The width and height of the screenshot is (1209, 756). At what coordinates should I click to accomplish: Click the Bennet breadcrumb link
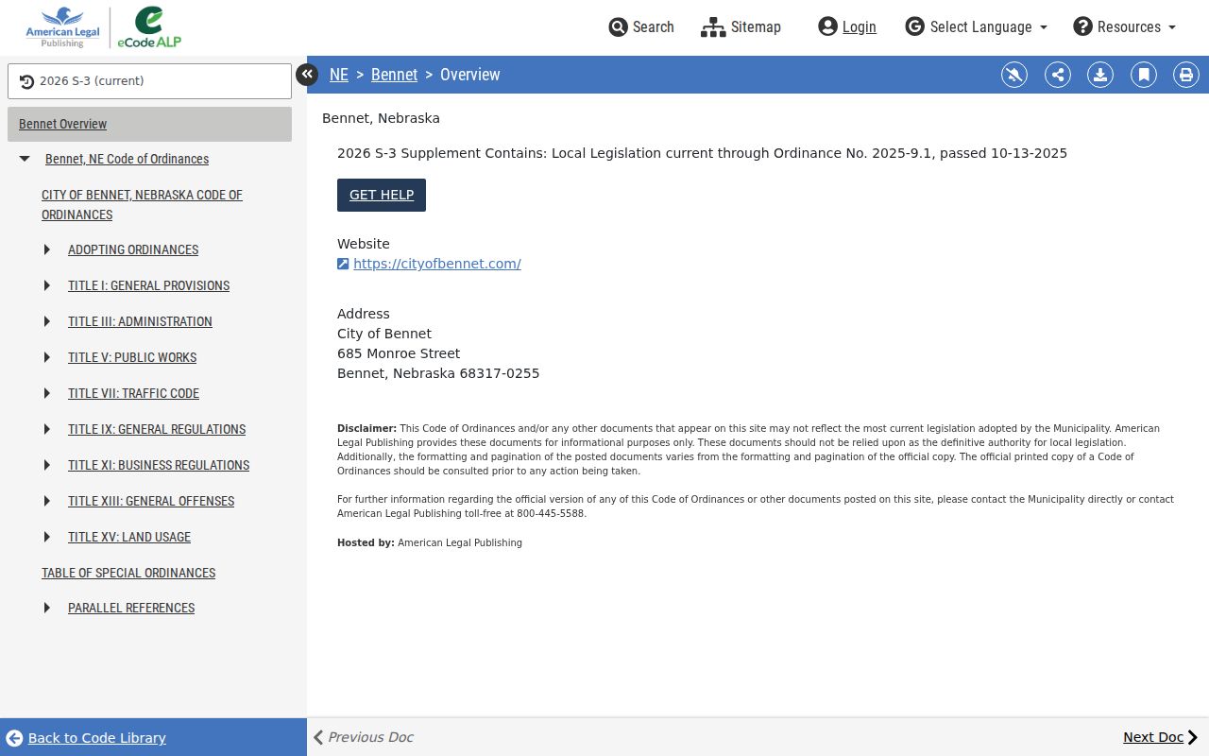(x=394, y=75)
